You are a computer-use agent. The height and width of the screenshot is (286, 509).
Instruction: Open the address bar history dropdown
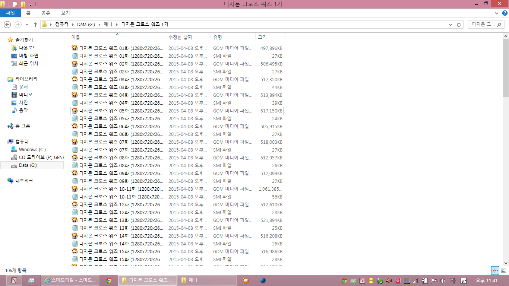click(451, 25)
